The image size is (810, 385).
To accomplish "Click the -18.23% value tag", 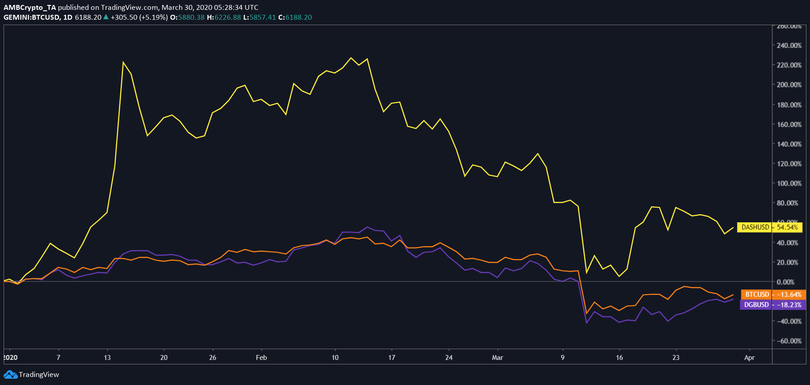I will (789, 305).
